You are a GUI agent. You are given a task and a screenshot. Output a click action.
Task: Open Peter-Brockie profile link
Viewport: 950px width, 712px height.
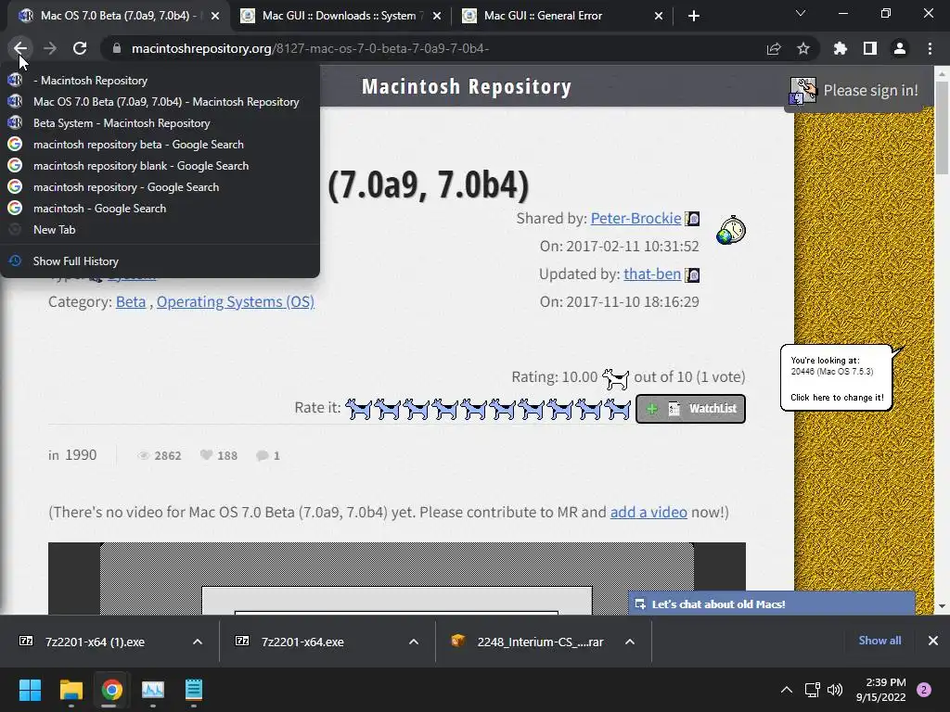pyautogui.click(x=635, y=218)
